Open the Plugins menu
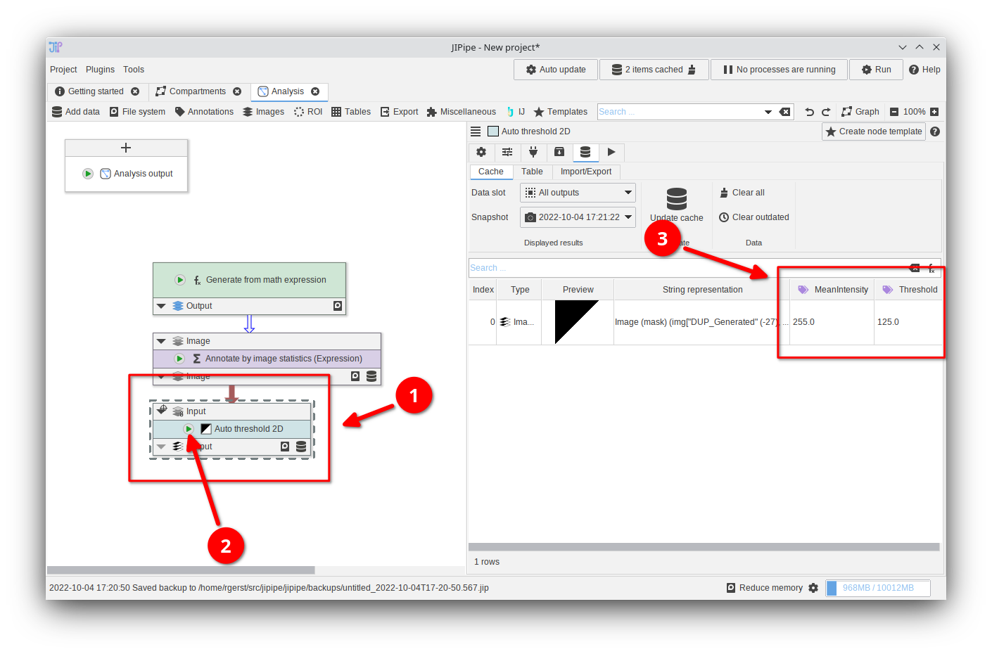 100,70
